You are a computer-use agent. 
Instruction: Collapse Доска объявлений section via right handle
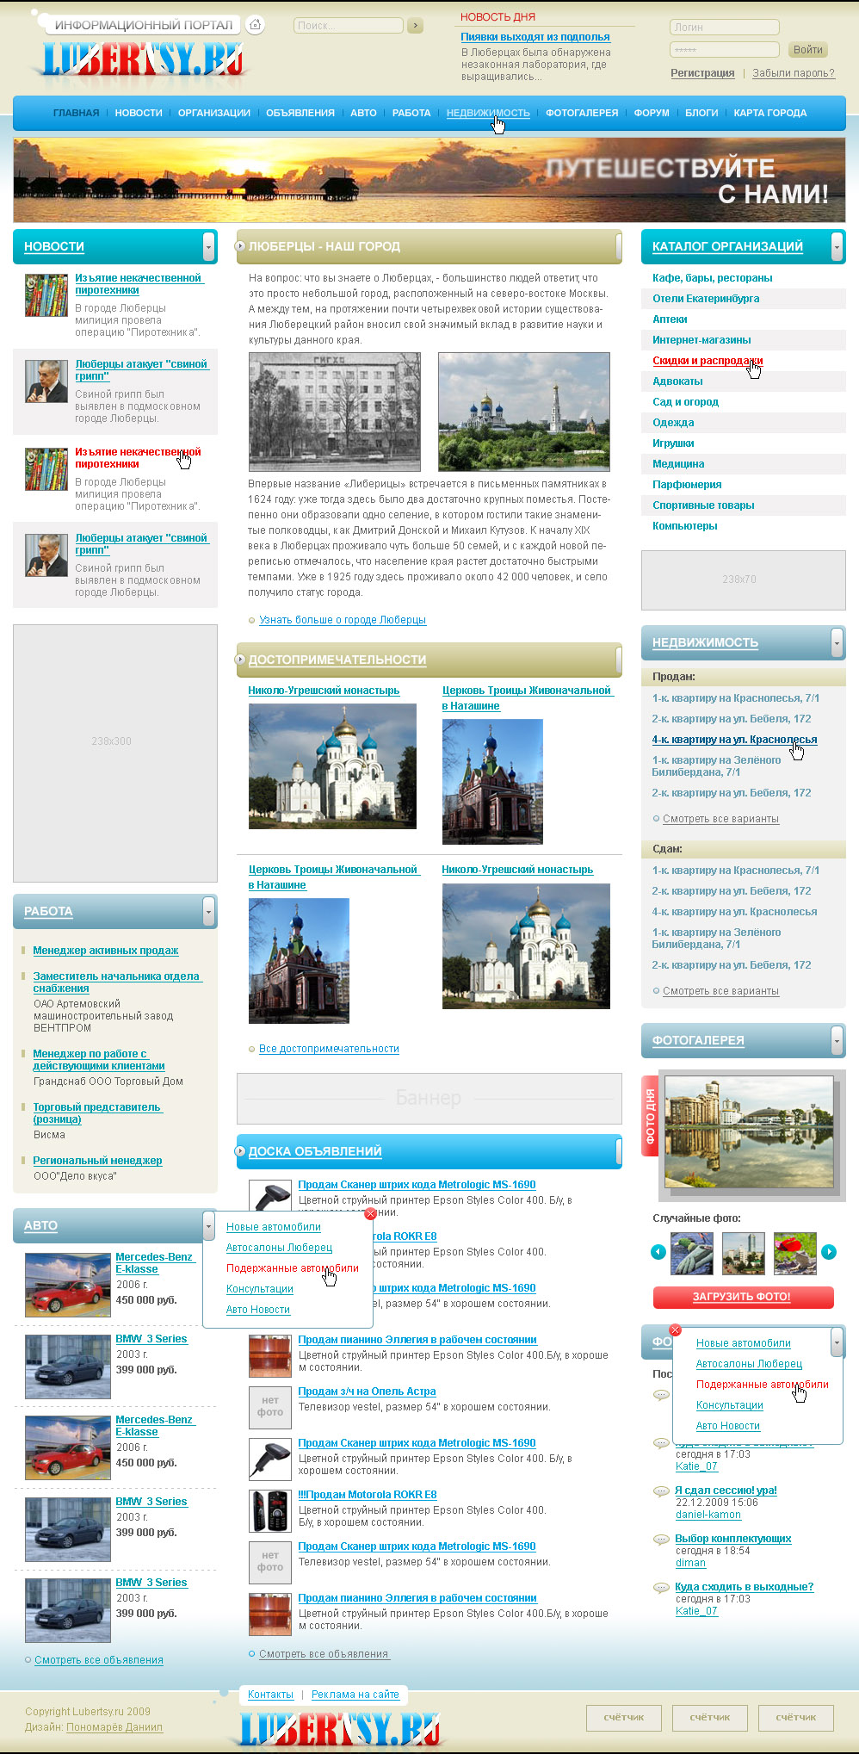point(619,1152)
